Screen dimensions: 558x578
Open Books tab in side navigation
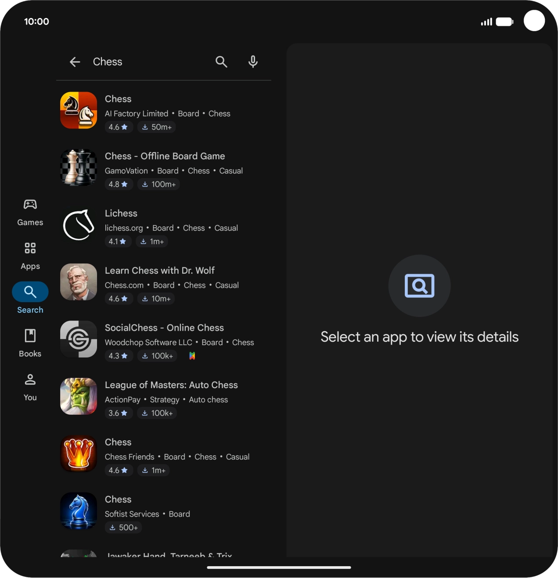click(x=30, y=343)
